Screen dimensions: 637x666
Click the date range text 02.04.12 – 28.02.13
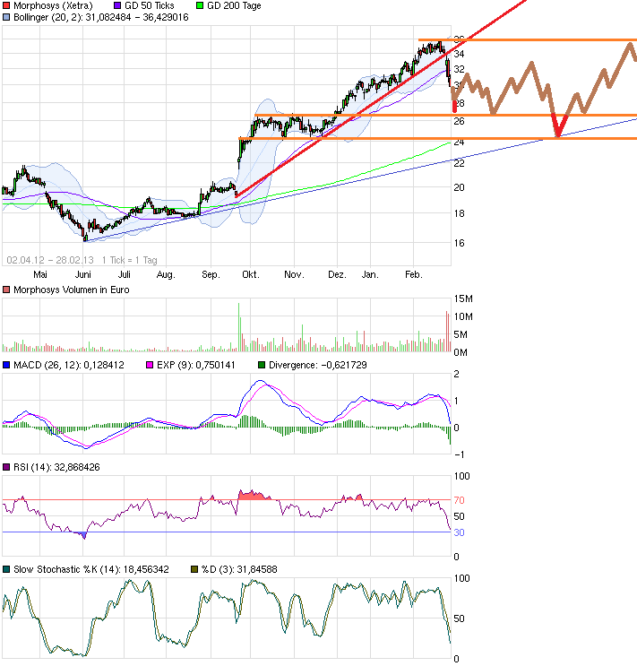(x=44, y=259)
